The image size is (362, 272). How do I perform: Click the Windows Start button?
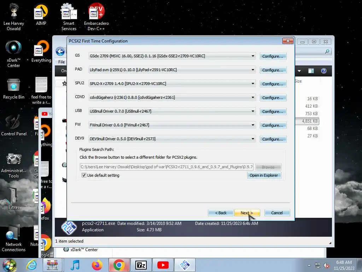[9, 265]
